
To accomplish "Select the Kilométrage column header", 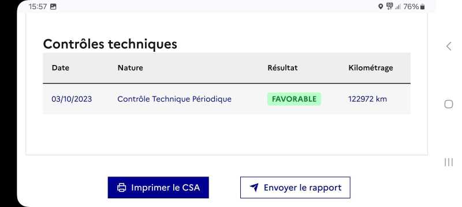I will click(x=371, y=68).
